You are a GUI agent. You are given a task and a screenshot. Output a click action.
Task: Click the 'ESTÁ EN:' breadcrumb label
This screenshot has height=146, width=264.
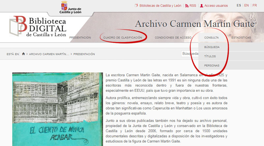(x=13, y=54)
